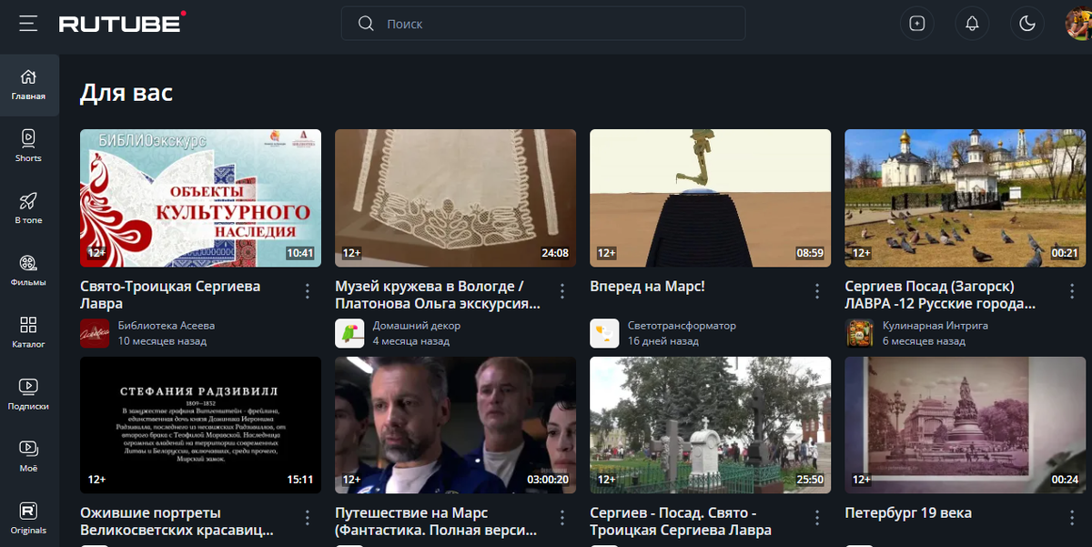Click Светотрансформатор channel avatar

tap(604, 333)
